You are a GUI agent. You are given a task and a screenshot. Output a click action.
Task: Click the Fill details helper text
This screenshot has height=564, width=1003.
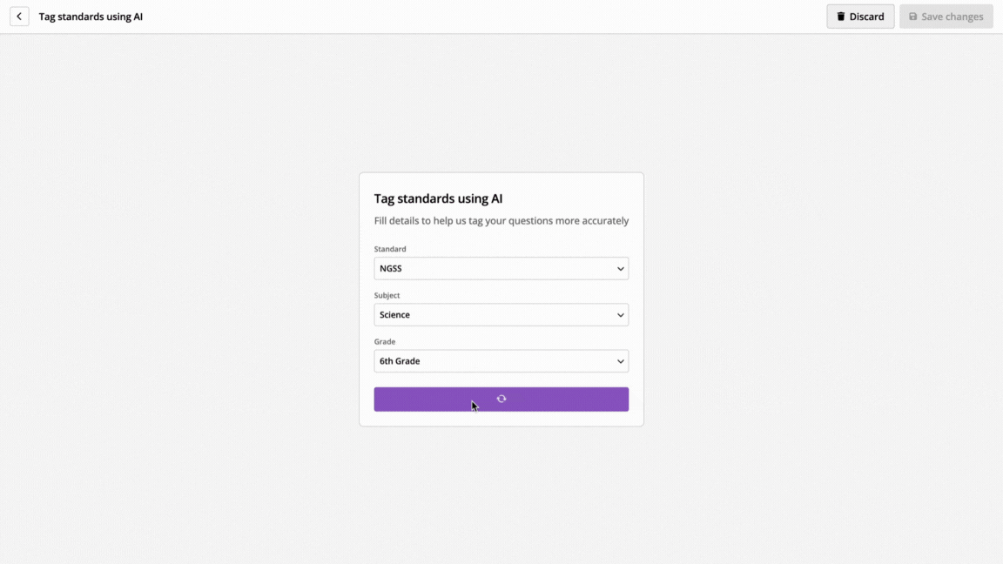tap(501, 220)
